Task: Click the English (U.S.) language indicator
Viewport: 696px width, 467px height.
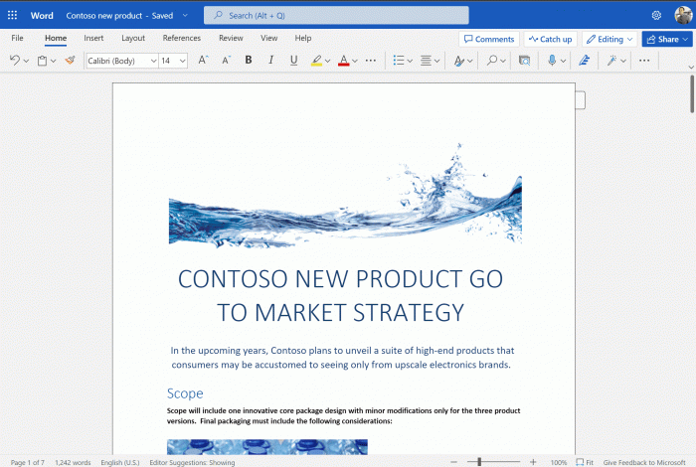Action: pos(120,462)
